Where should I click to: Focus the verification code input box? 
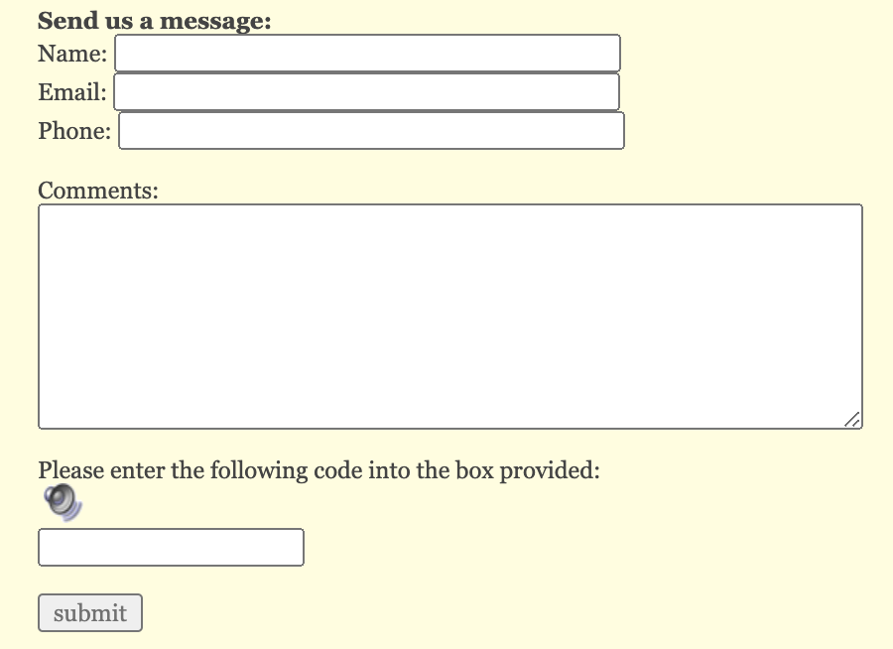tap(171, 547)
